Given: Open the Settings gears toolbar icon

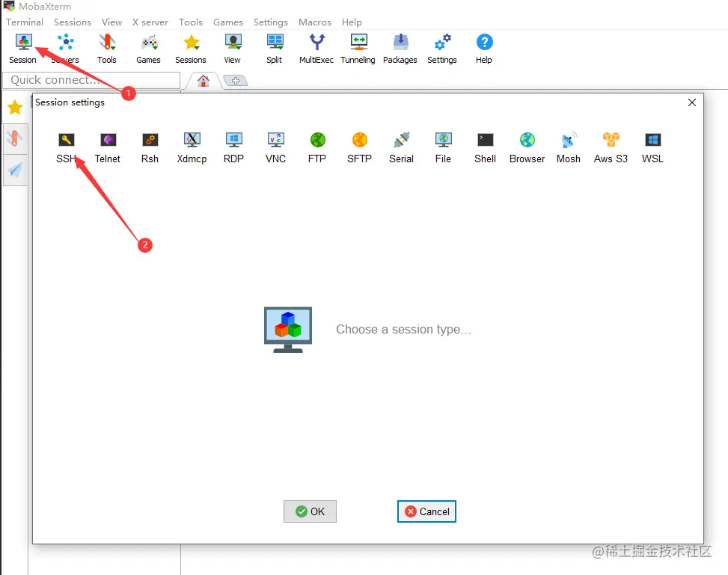Looking at the screenshot, I should pos(442,49).
